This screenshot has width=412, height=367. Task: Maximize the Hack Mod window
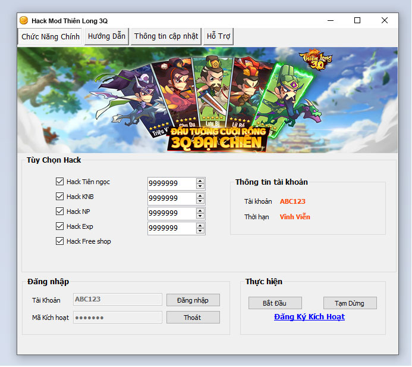(357, 20)
